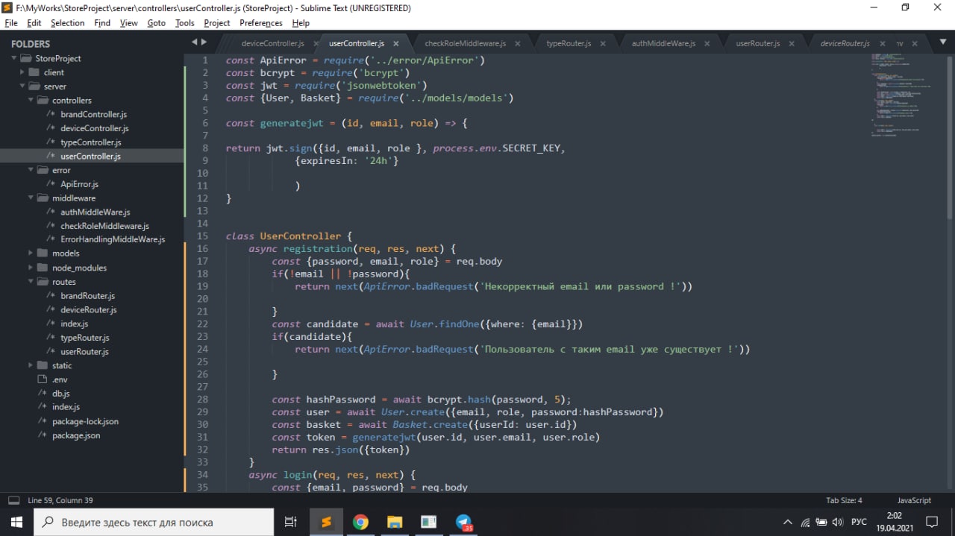Viewport: 955px width, 536px height.
Task: Open the Find menu
Action: [102, 23]
